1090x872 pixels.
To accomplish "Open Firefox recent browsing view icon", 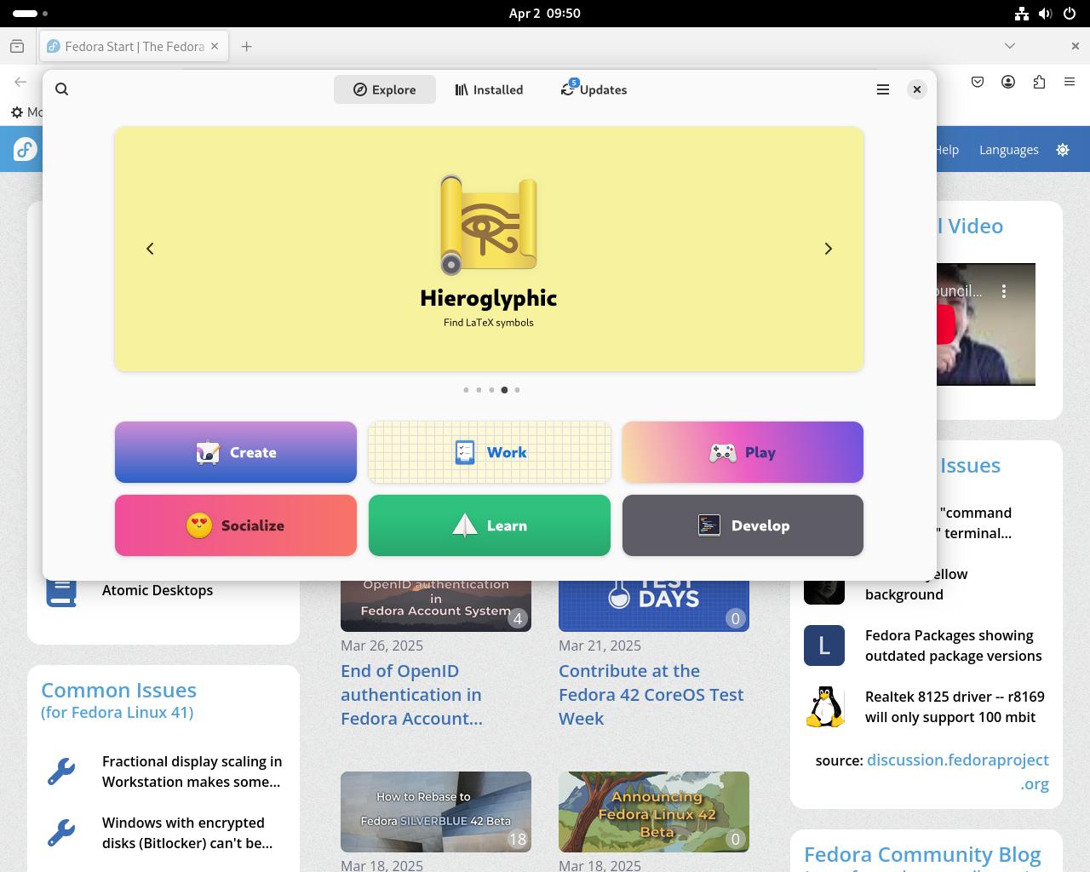I will (17, 47).
